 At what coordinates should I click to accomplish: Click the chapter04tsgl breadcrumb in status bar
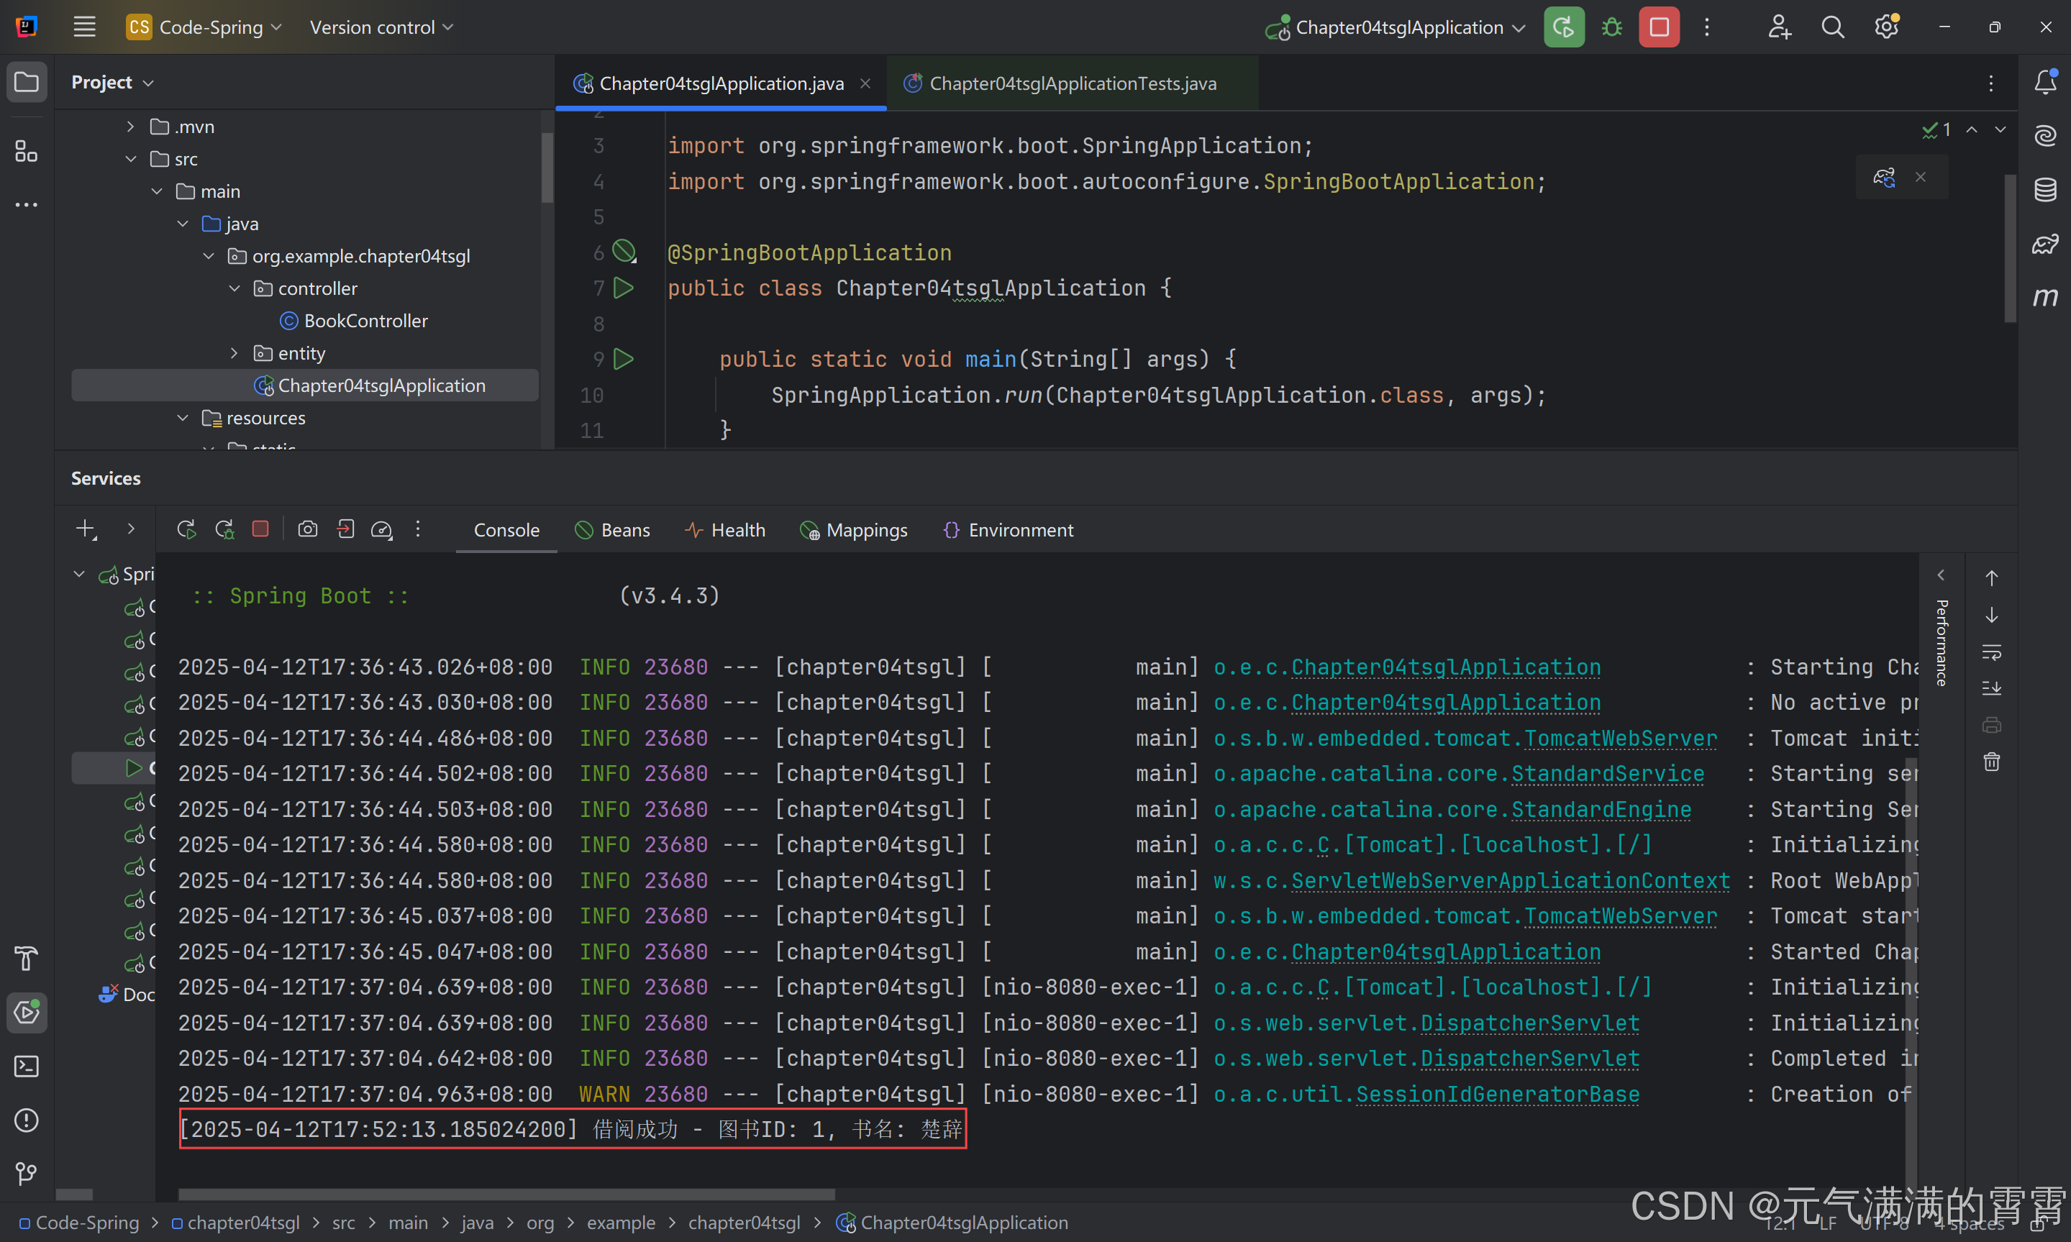[x=242, y=1222]
